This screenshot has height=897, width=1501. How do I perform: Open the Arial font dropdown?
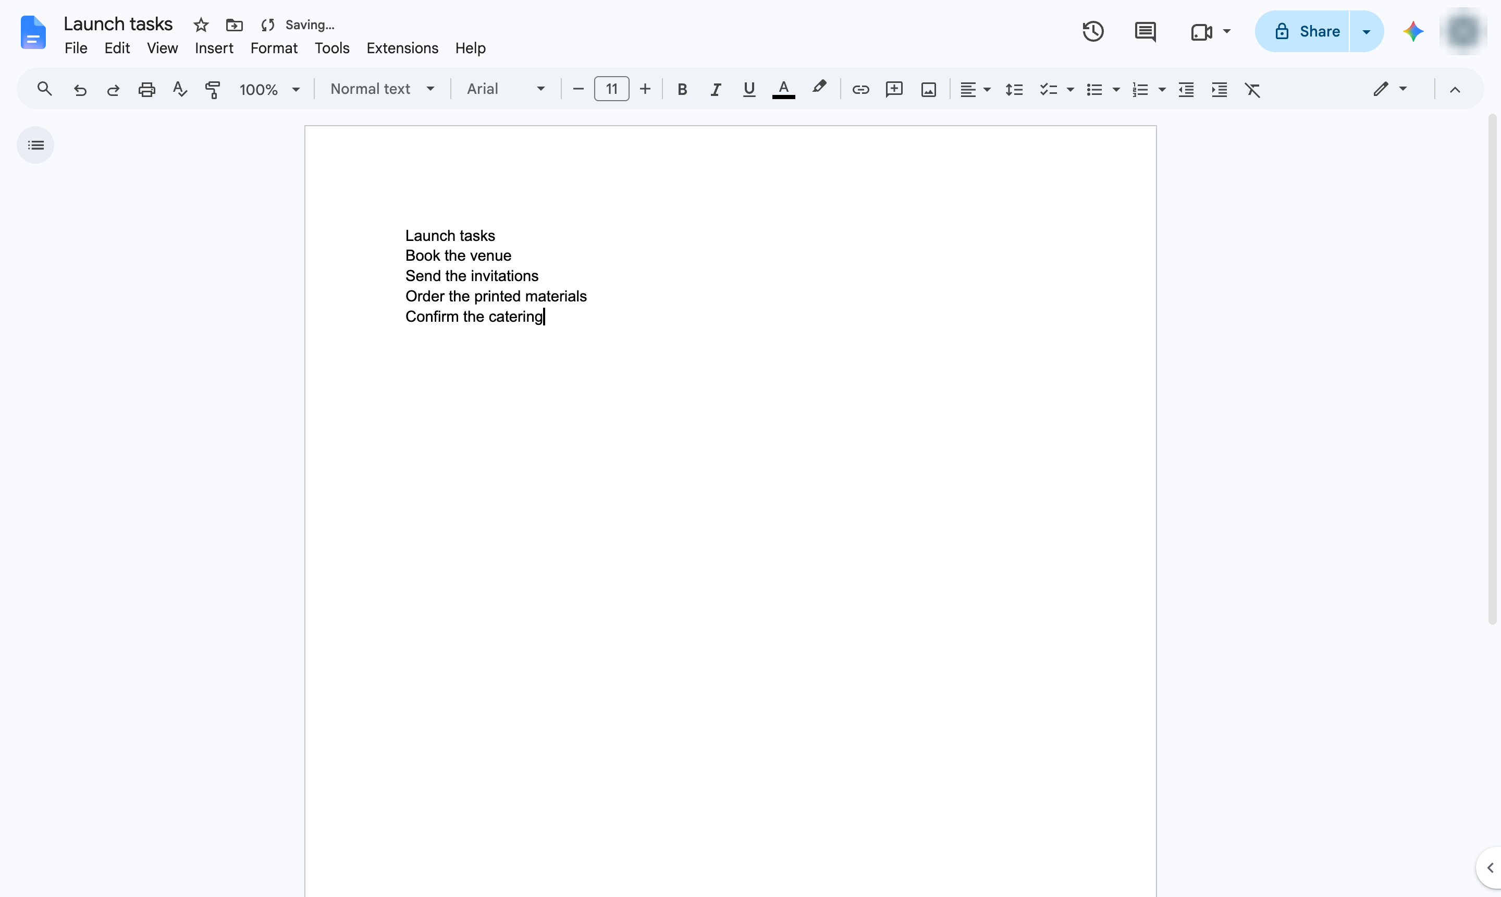coord(506,90)
